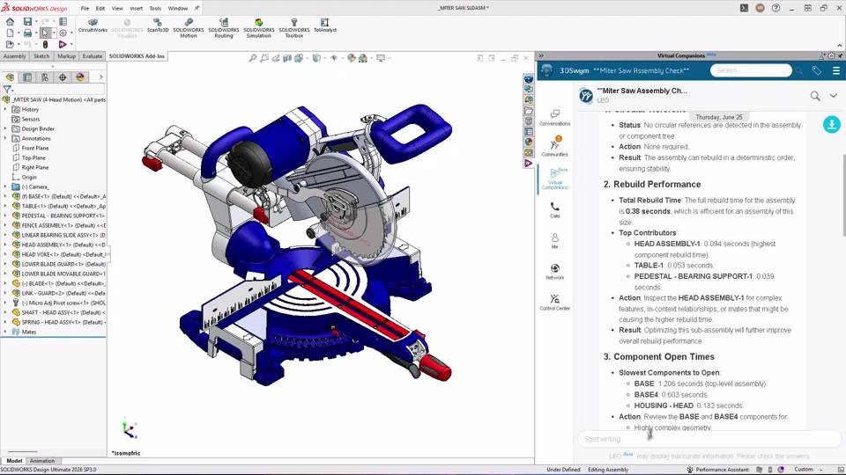Open Communities in 3DSwym sidebar
This screenshot has height=475, width=846.
(554, 147)
